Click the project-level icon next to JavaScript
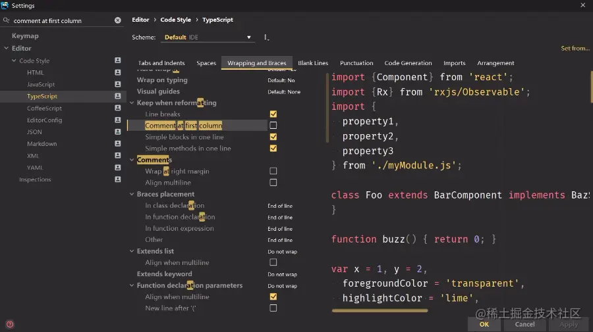The image size is (593, 332). pos(118,84)
